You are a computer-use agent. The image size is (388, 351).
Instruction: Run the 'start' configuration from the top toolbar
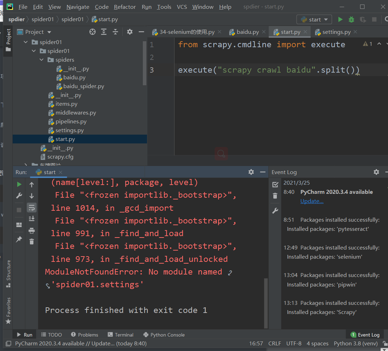pos(340,19)
